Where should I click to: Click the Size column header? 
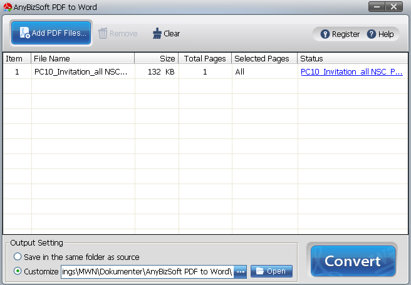[x=157, y=58]
